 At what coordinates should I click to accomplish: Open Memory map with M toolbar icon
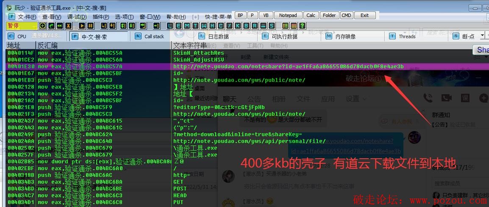[187, 25]
